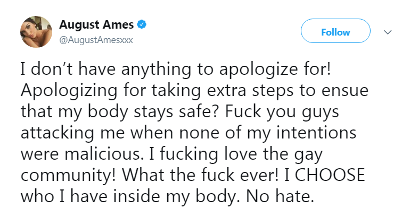Click the word 'anything' in the first line
The image size is (402, 208).
point(156,70)
